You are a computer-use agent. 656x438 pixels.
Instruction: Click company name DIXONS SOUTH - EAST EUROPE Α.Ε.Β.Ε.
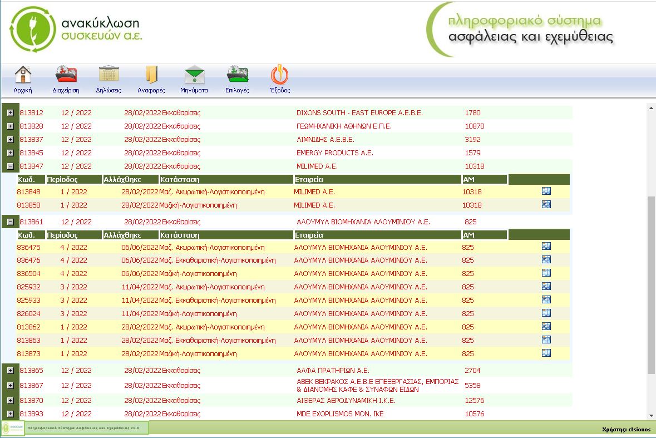[x=360, y=113]
